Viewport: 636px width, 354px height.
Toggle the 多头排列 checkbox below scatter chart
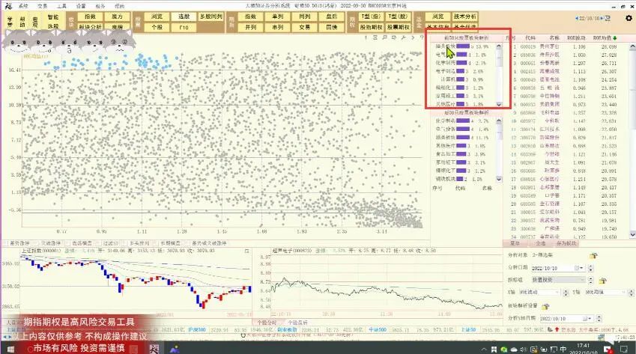(x=126, y=243)
